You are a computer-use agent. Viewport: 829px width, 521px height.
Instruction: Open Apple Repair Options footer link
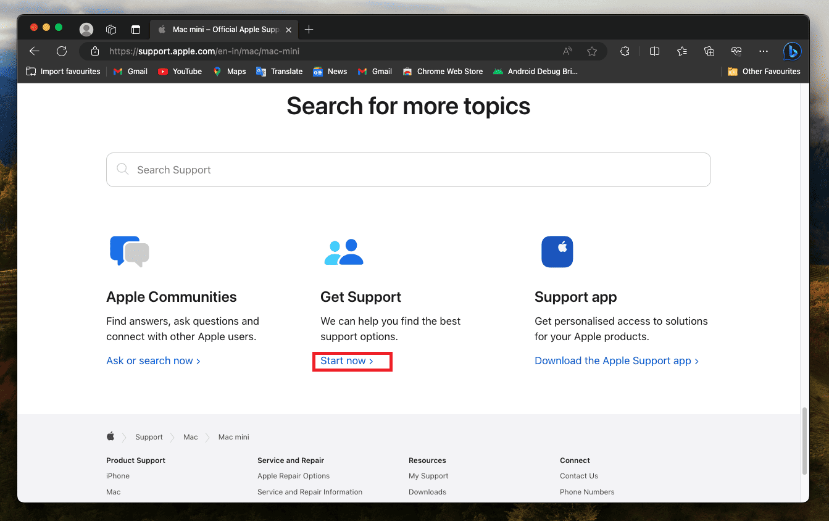click(x=294, y=476)
